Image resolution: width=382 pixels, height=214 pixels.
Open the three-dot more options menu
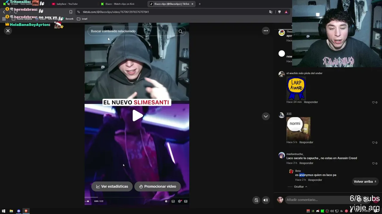(266, 31)
